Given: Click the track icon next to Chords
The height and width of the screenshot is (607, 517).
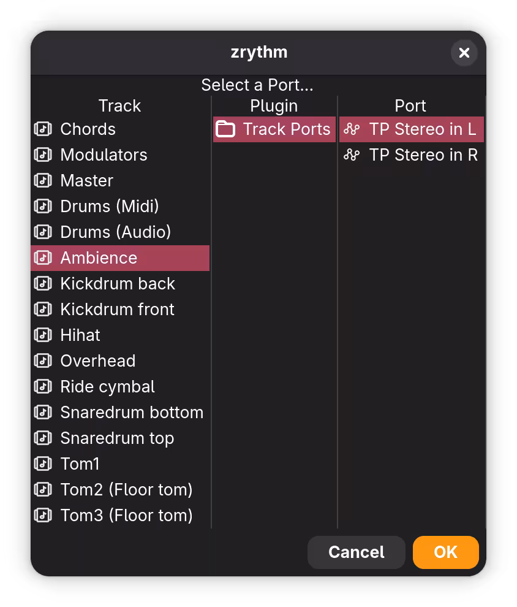Looking at the screenshot, I should 43,129.
